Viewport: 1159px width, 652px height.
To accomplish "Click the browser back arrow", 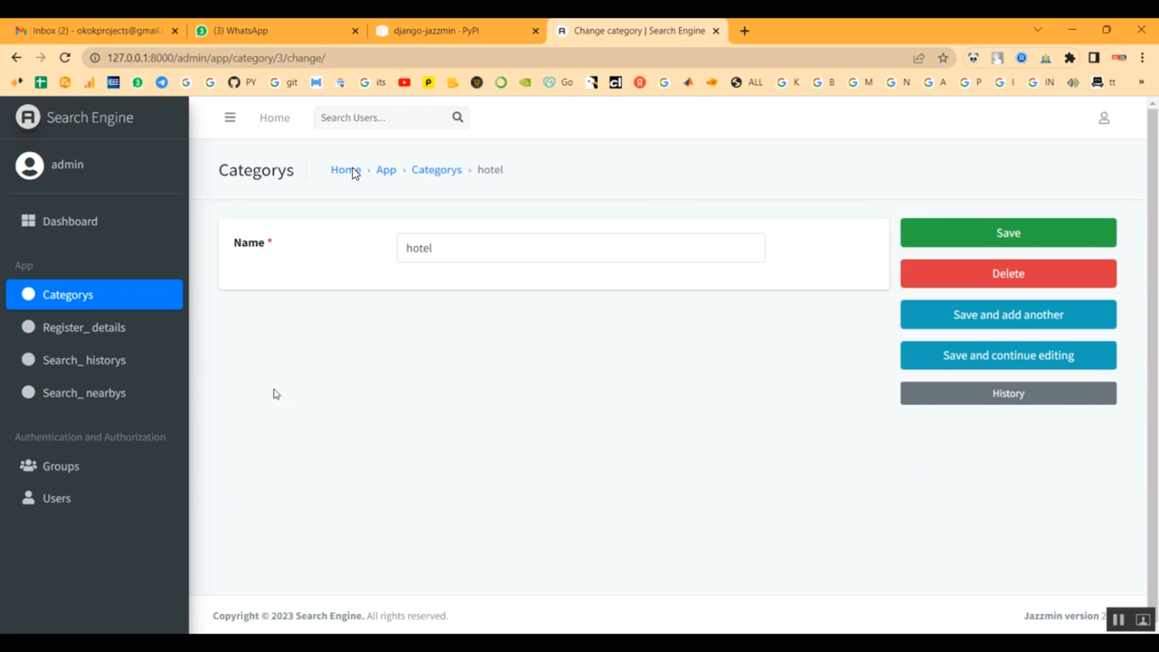I will click(16, 57).
